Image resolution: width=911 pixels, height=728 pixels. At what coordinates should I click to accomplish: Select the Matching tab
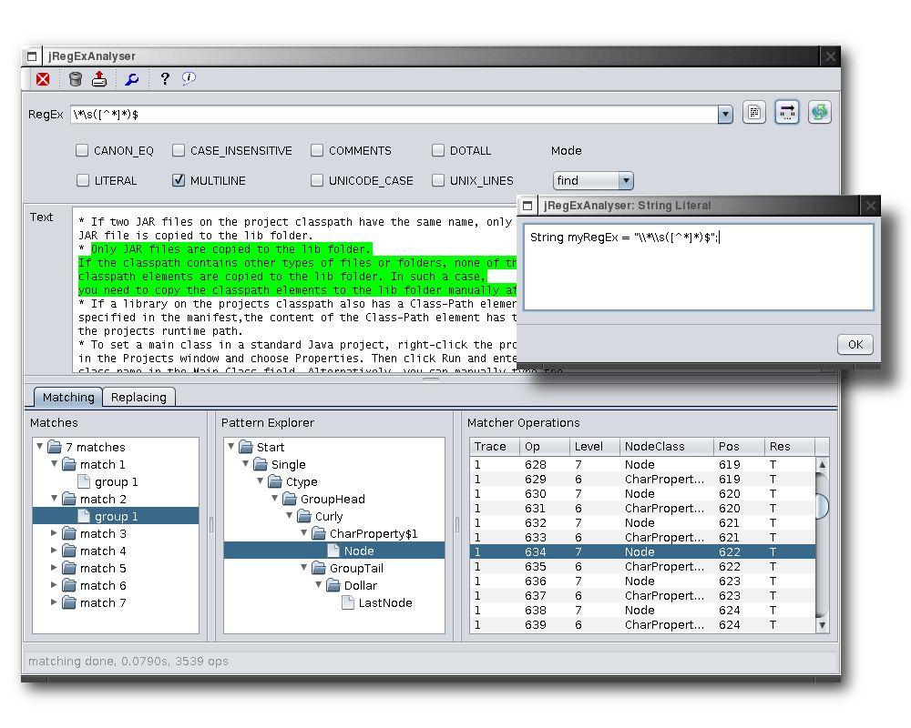pos(68,398)
